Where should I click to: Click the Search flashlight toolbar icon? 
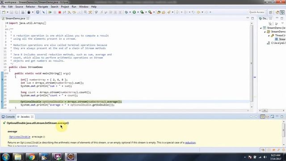(x=169, y=12)
